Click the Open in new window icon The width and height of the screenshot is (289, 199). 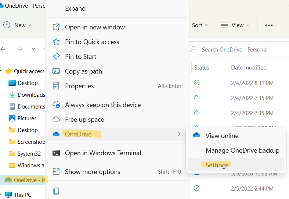click(56, 27)
